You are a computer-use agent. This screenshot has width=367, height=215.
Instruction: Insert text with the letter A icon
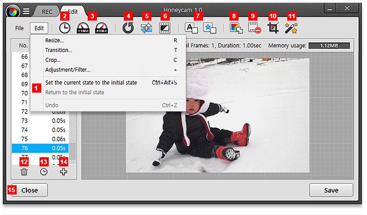point(191,28)
